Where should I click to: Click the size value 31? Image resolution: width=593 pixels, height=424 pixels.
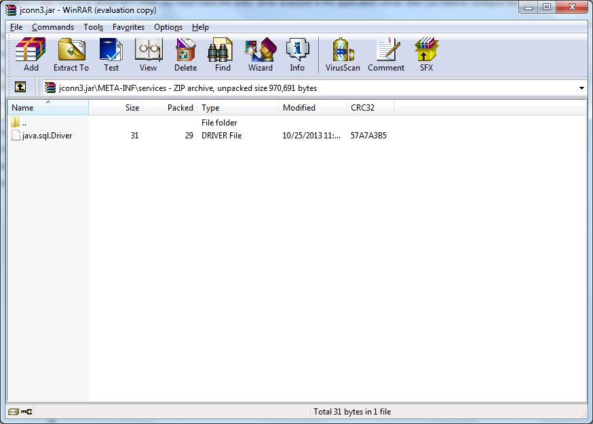pyautogui.click(x=134, y=136)
